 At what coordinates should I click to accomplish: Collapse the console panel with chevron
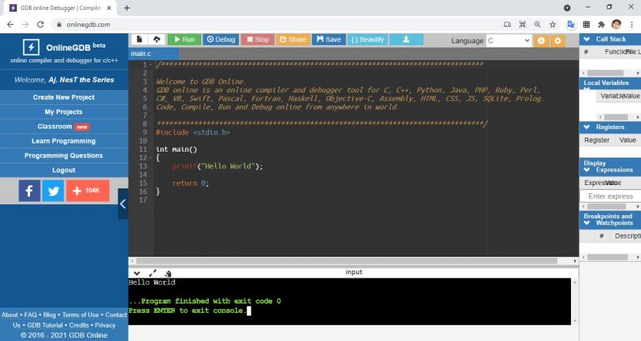tap(137, 273)
